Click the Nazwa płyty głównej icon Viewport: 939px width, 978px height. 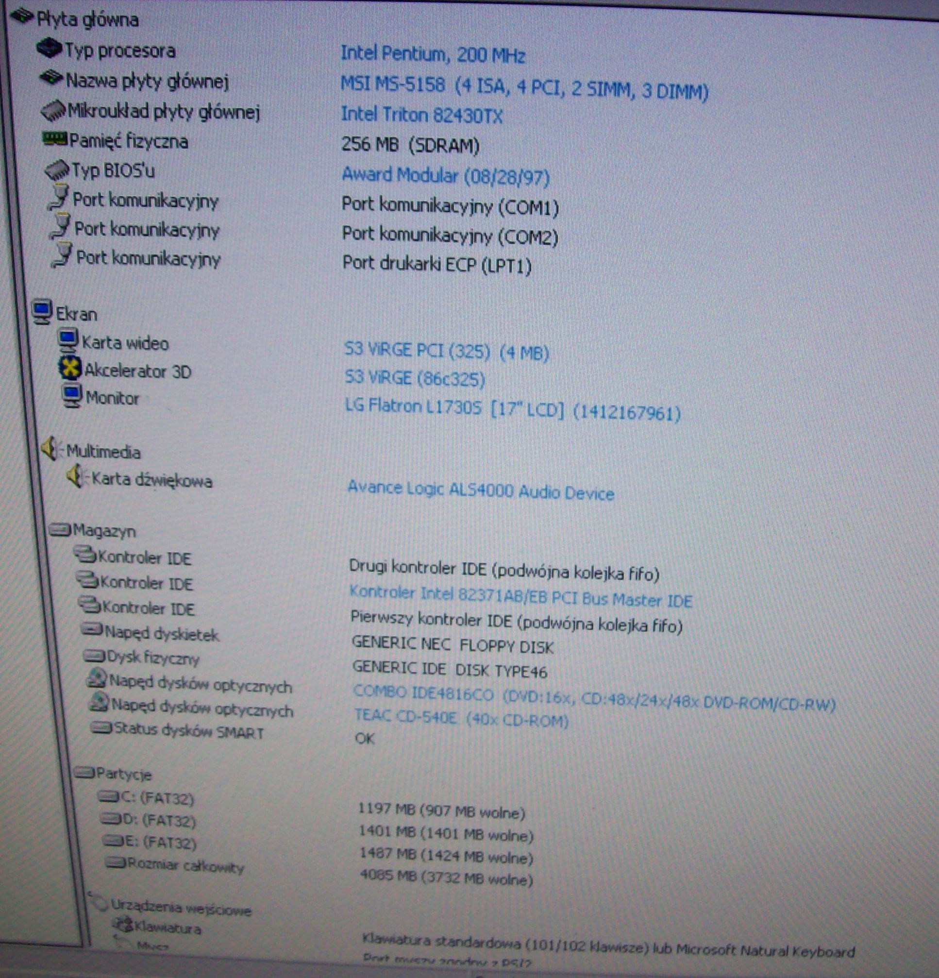click(52, 78)
